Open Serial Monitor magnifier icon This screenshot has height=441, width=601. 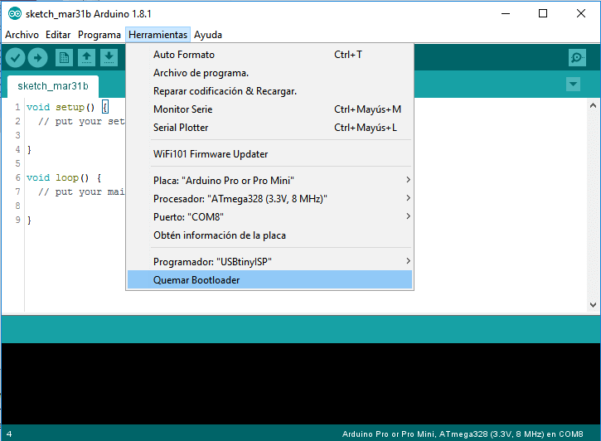577,58
